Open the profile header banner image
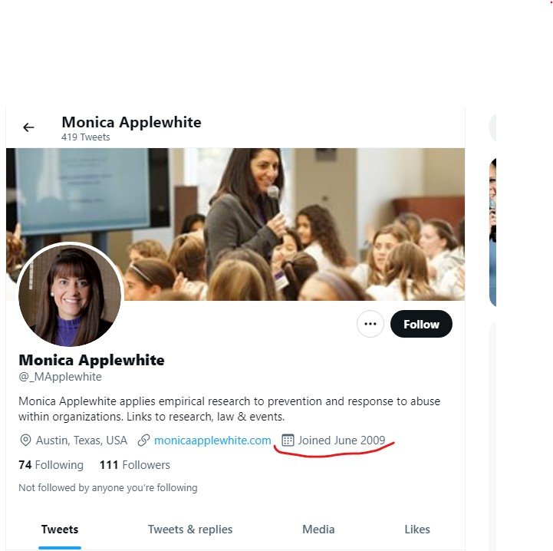The image size is (553, 551). [x=235, y=225]
